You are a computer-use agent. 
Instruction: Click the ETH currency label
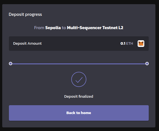[x=130, y=44]
